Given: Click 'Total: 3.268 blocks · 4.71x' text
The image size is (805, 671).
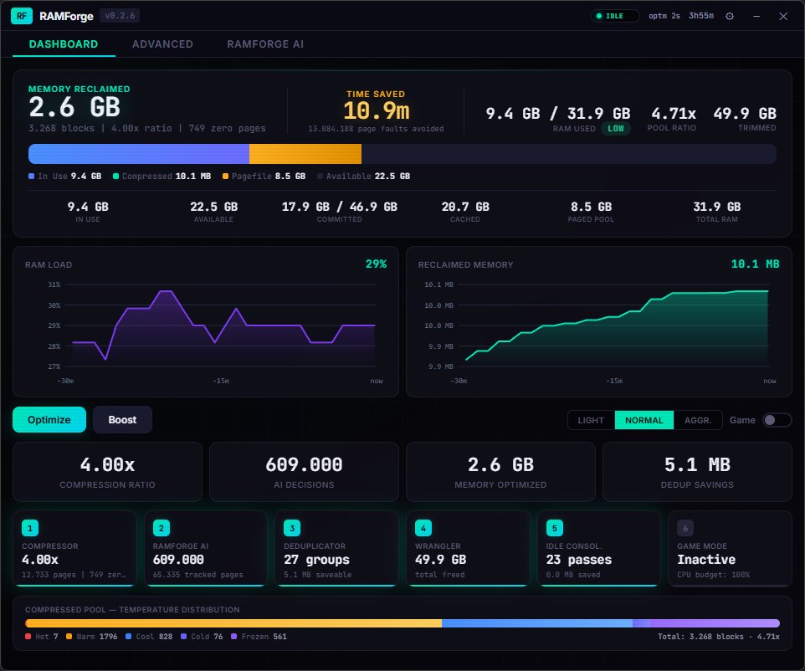Looking at the screenshot, I should click(719, 637).
